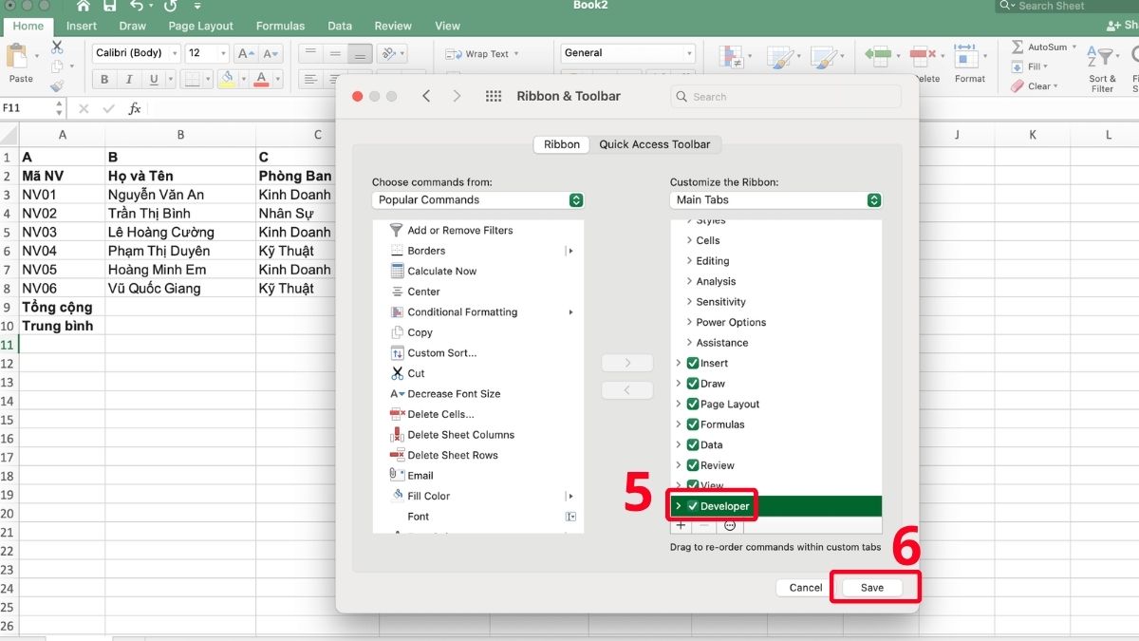Viewport: 1139px width, 641px height.
Task: Click the Fill Color bucket swatch in ribbon
Action: 226,80
